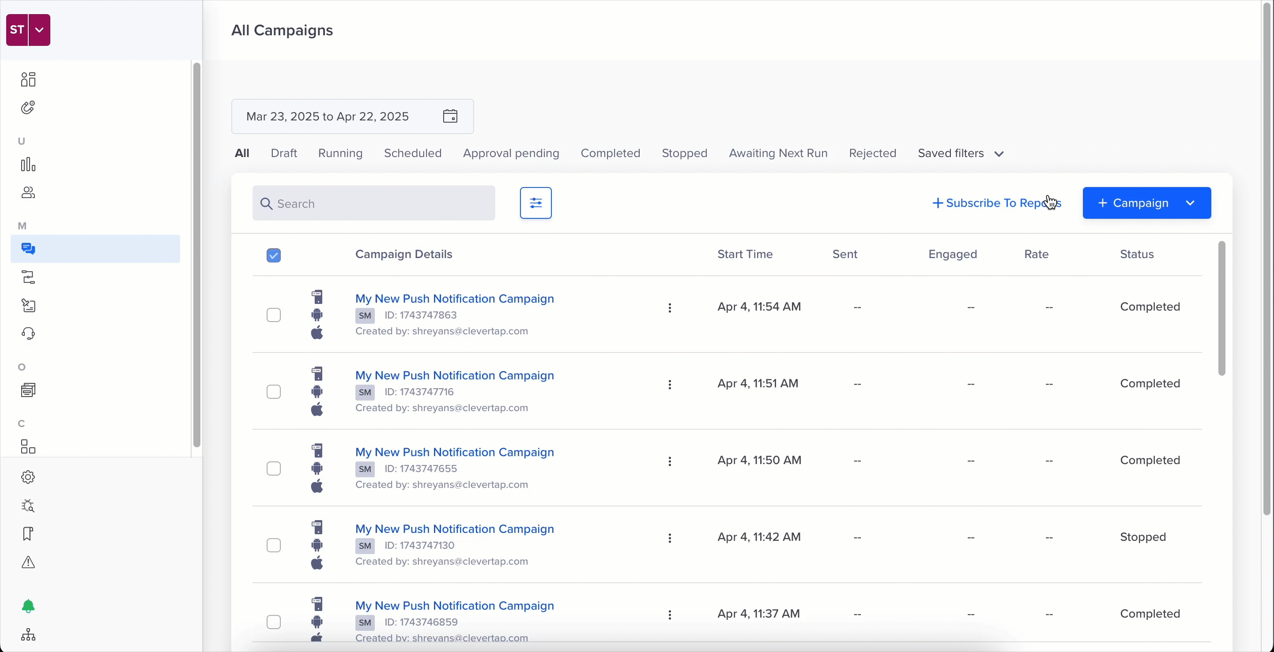Switch to the Running tab
The width and height of the screenshot is (1274, 652).
340,153
